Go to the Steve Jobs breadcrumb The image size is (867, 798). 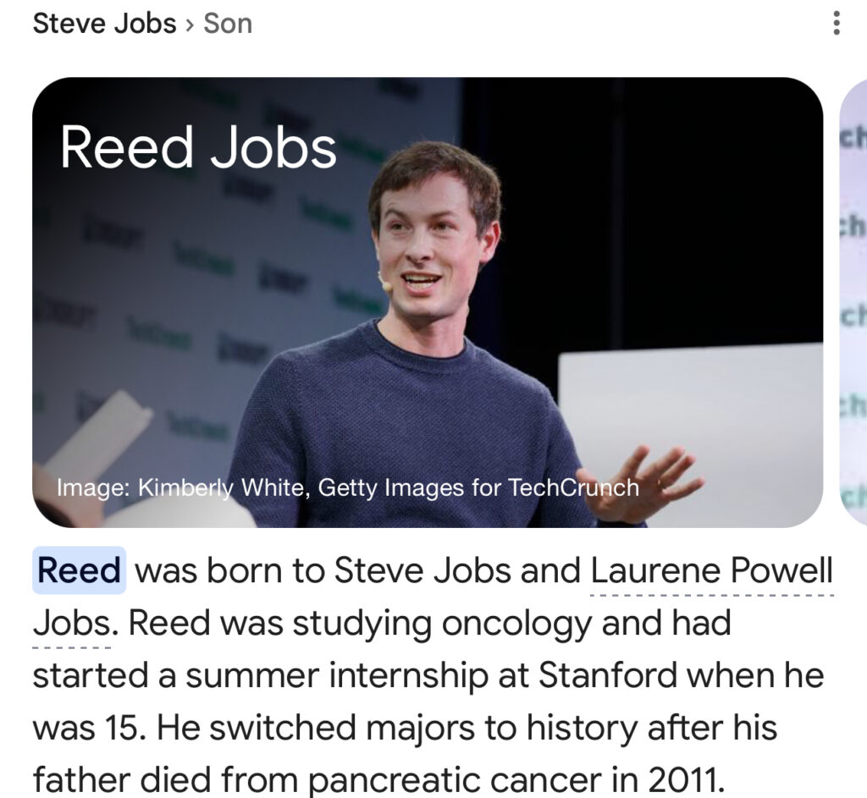(x=104, y=23)
